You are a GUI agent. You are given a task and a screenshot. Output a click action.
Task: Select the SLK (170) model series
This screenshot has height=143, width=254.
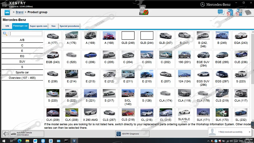coord(222,115)
